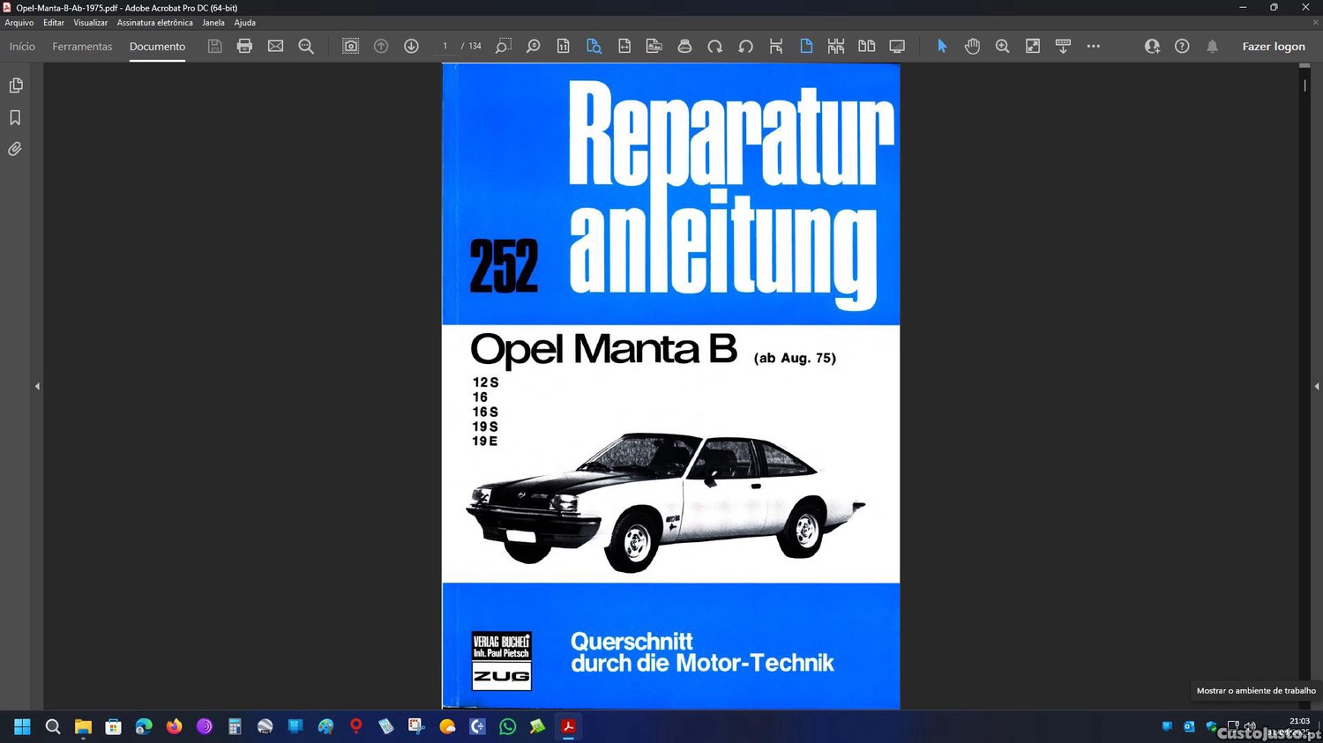
Task: Select the Hand pan tool
Action: 972,46
